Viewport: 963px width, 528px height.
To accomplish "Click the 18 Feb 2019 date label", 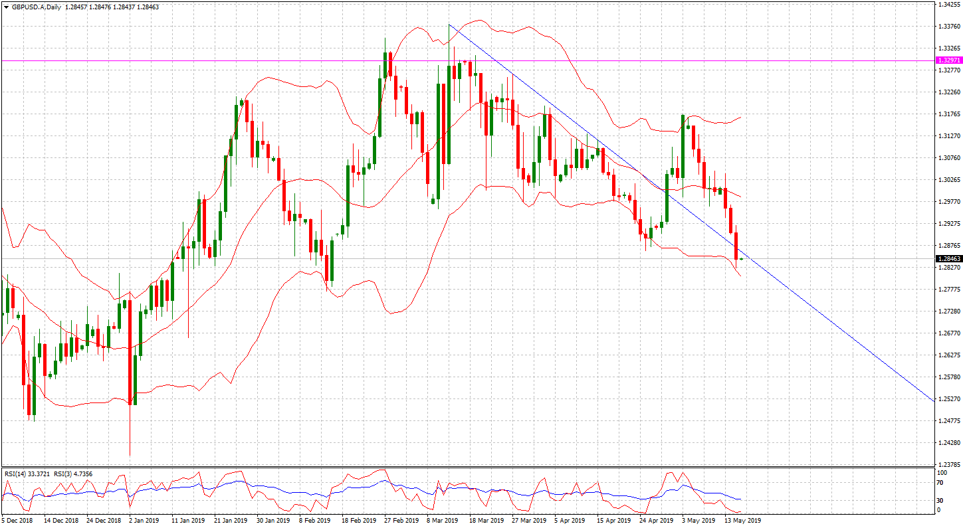I will pos(358,521).
